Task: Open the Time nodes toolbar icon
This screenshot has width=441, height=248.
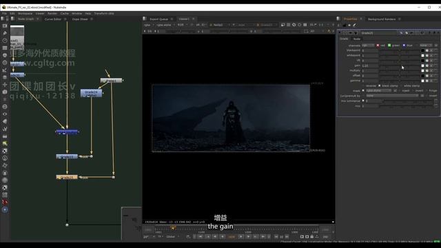Action: click(x=5, y=41)
